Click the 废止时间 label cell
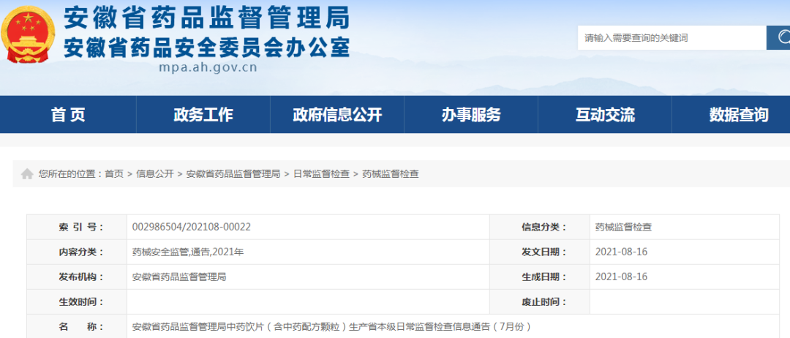 pyautogui.click(x=540, y=302)
